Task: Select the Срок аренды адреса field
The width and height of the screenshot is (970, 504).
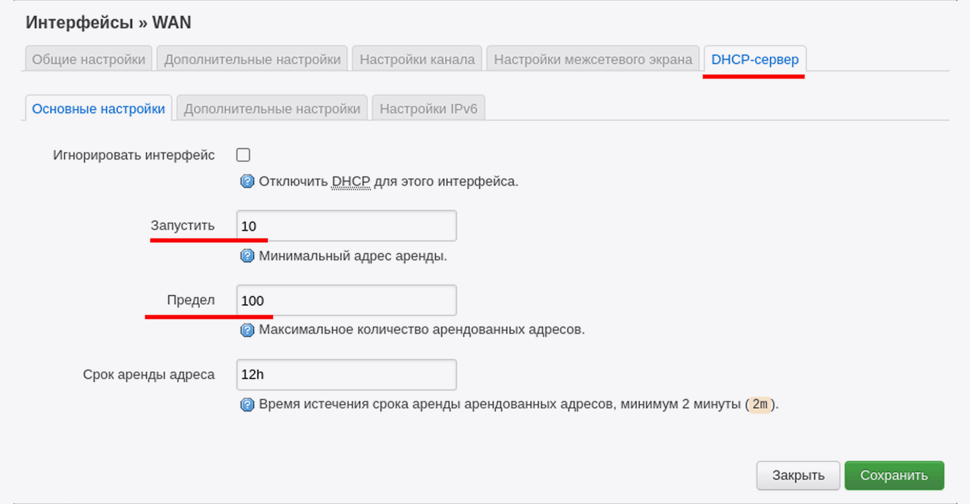Action: 346,374
